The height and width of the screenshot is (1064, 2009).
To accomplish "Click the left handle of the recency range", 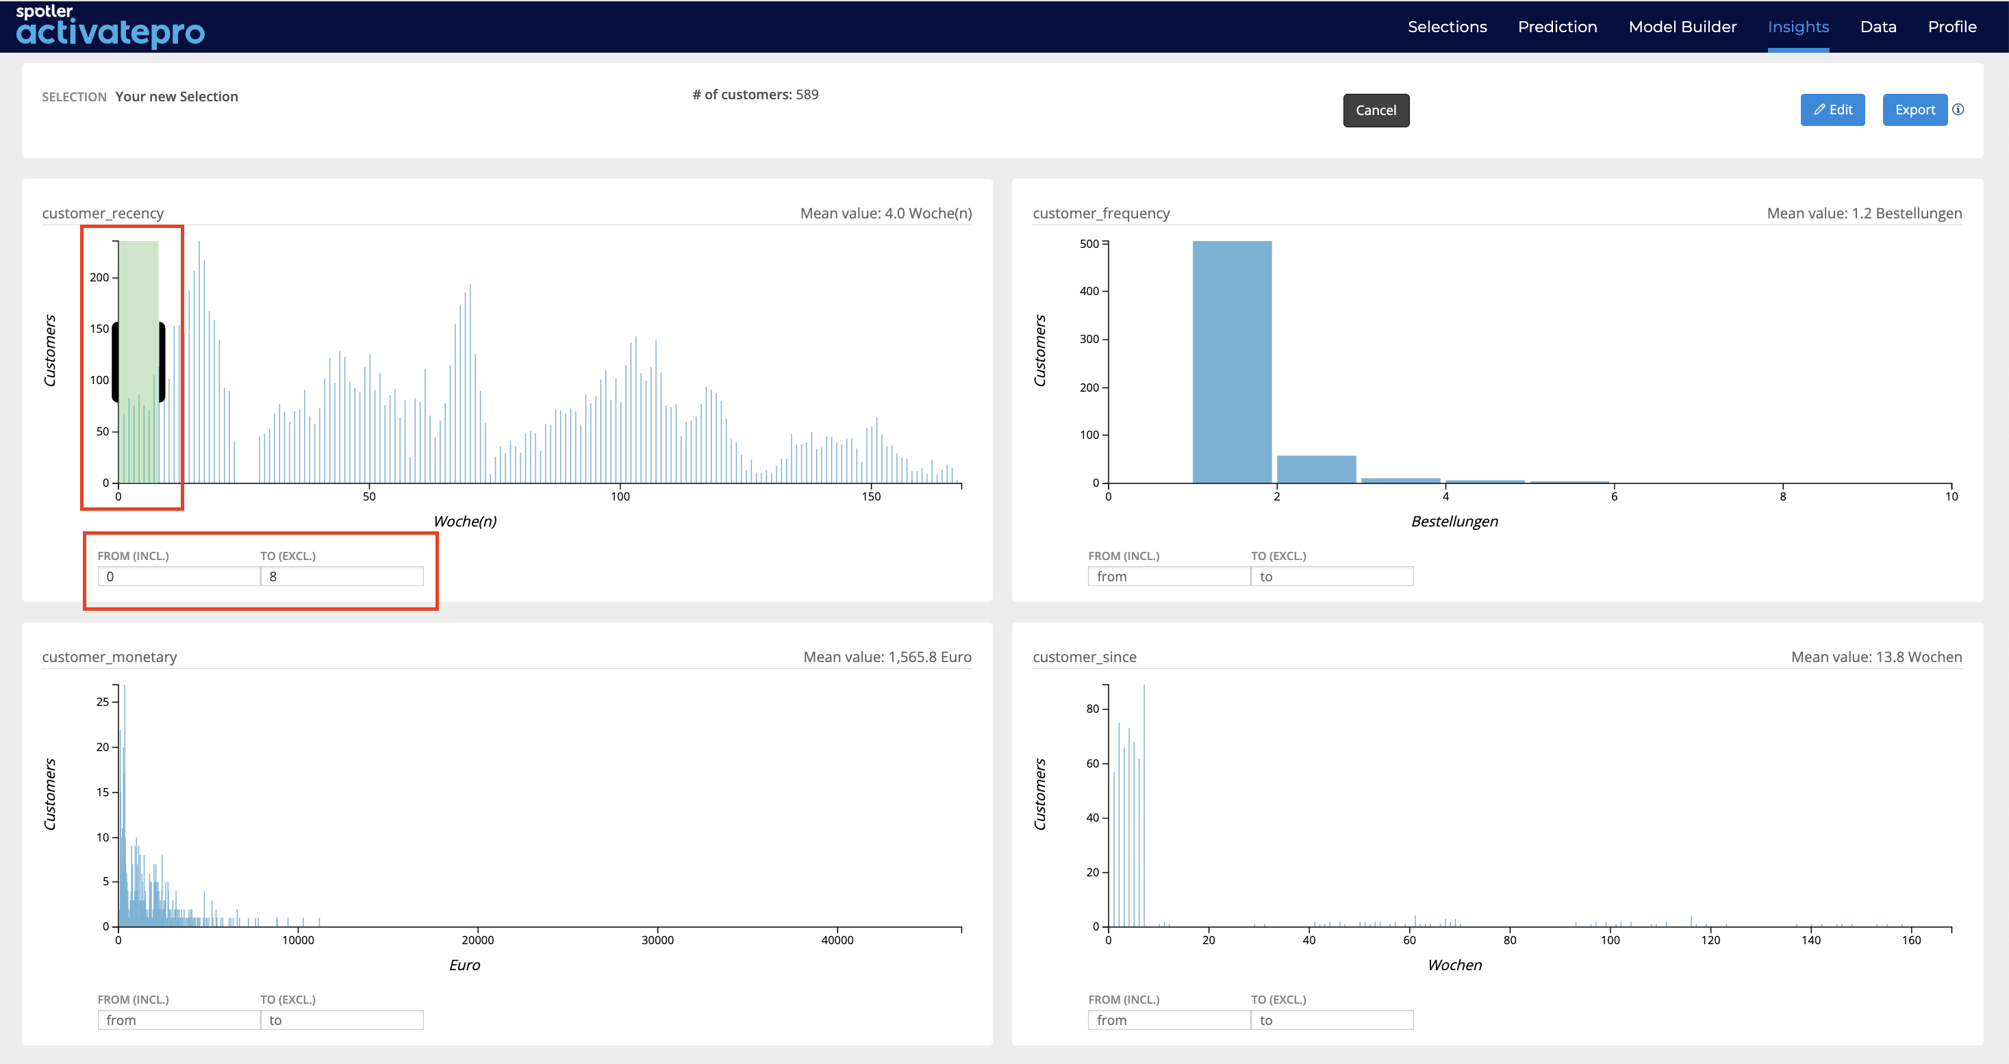I will [x=116, y=362].
